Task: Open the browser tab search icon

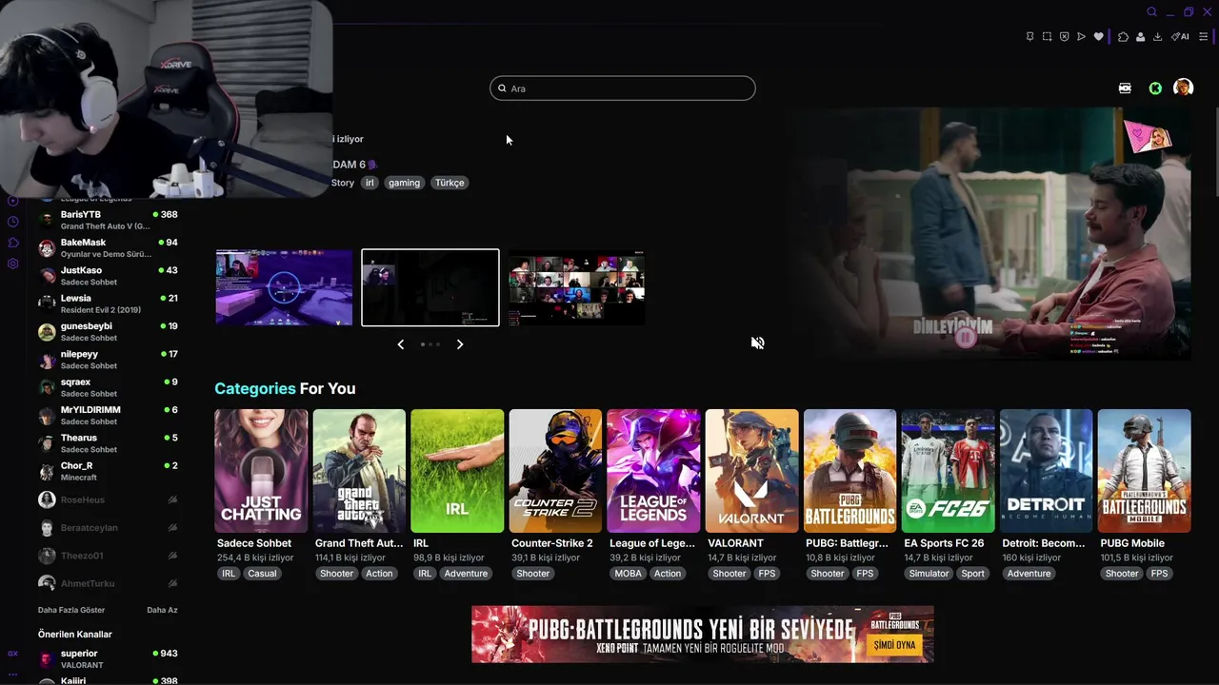Action: [x=1151, y=12]
